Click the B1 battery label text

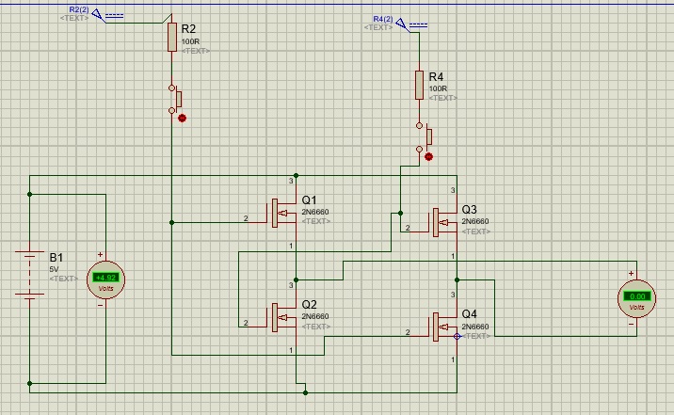coord(56,257)
